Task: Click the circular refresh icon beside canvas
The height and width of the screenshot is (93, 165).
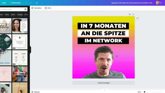Action: pos(137,18)
